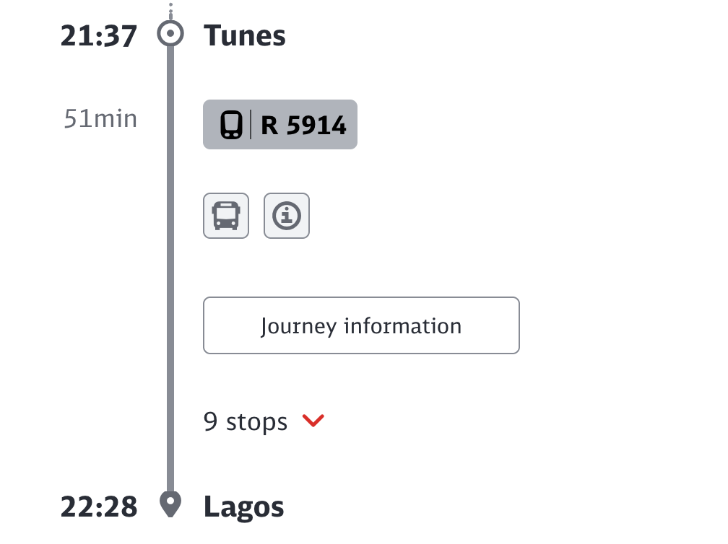The width and height of the screenshot is (728, 544).
Task: Click the R 5914 train number text
Action: coord(303,126)
